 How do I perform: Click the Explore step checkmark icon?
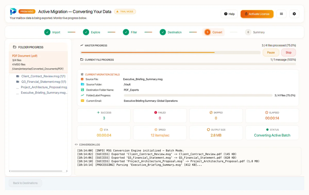pos(86,32)
